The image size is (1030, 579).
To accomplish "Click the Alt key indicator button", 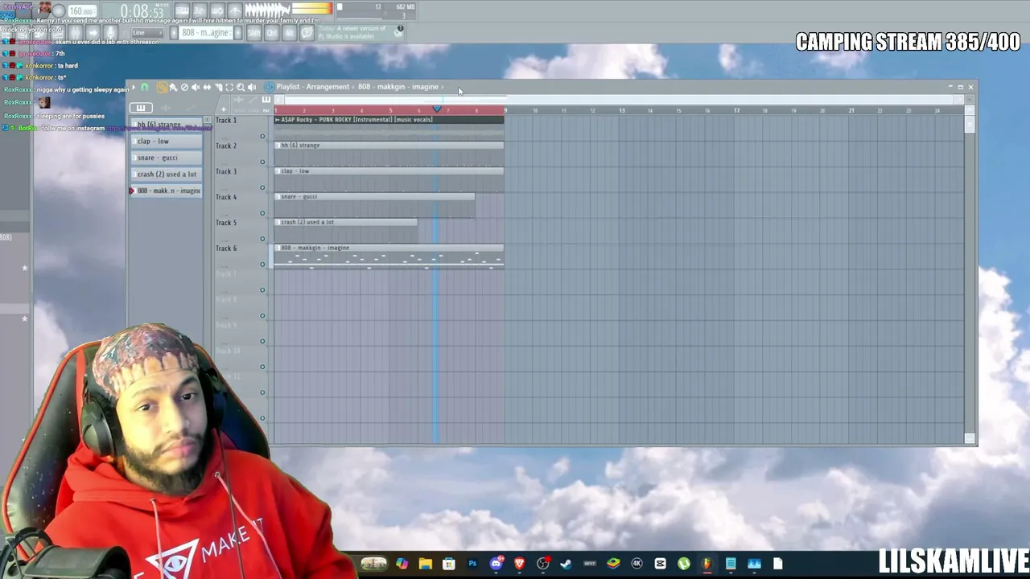I will coord(289,33).
